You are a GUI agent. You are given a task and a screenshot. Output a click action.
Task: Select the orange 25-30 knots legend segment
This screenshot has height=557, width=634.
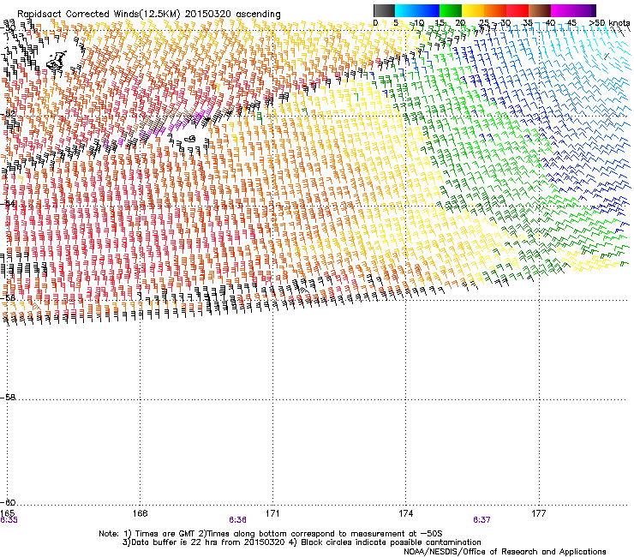point(495,10)
